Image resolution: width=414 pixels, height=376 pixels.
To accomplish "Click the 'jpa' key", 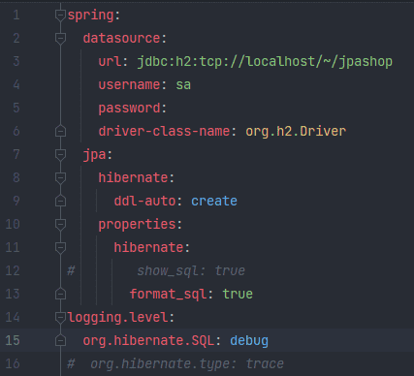I will [x=94, y=155].
